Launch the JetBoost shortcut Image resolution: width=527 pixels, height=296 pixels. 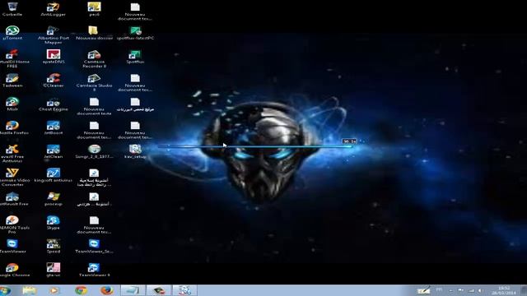click(53, 127)
